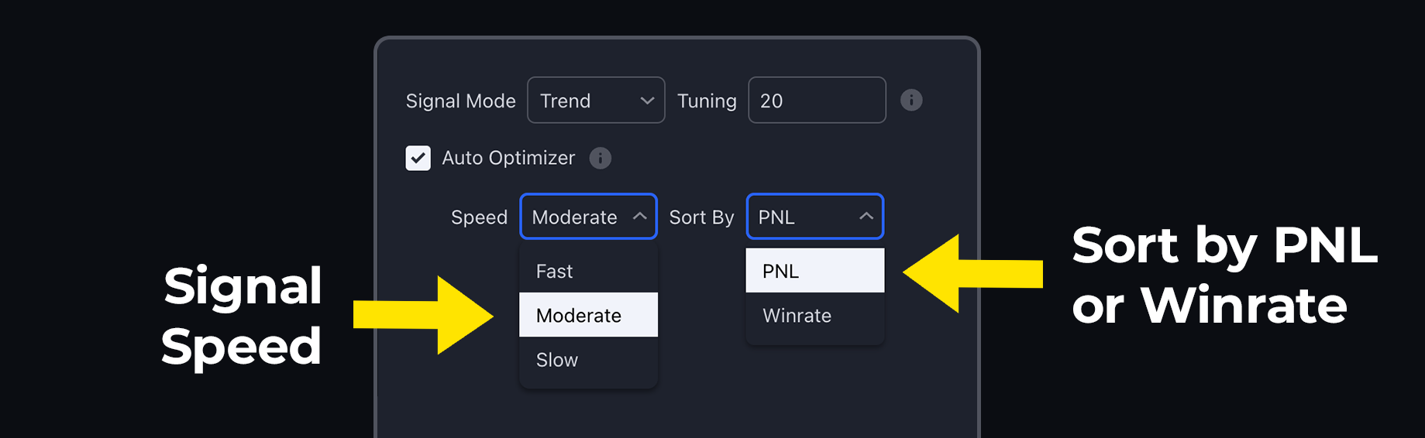The width and height of the screenshot is (1425, 438).
Task: Collapse the Speed dropdown showing Moderate
Action: coord(589,217)
